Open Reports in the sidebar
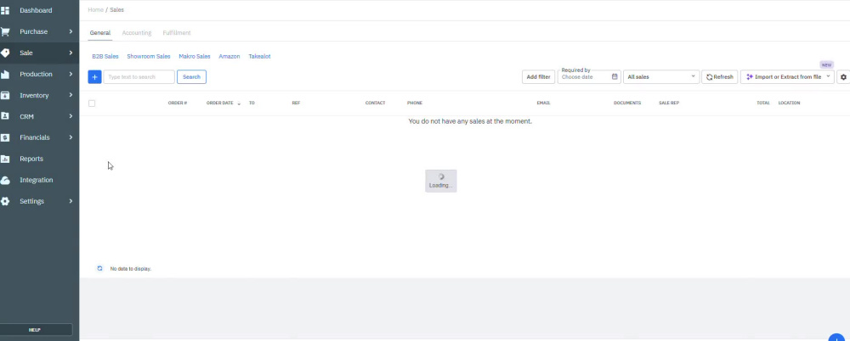Image resolution: width=850 pixels, height=341 pixels. pos(31,159)
